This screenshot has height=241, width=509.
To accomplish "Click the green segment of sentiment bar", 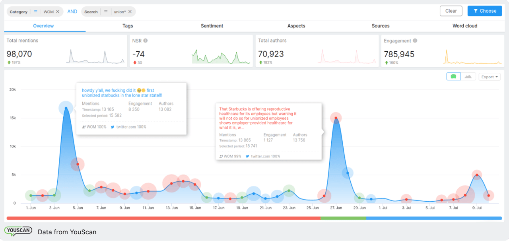I will pos(343,218).
